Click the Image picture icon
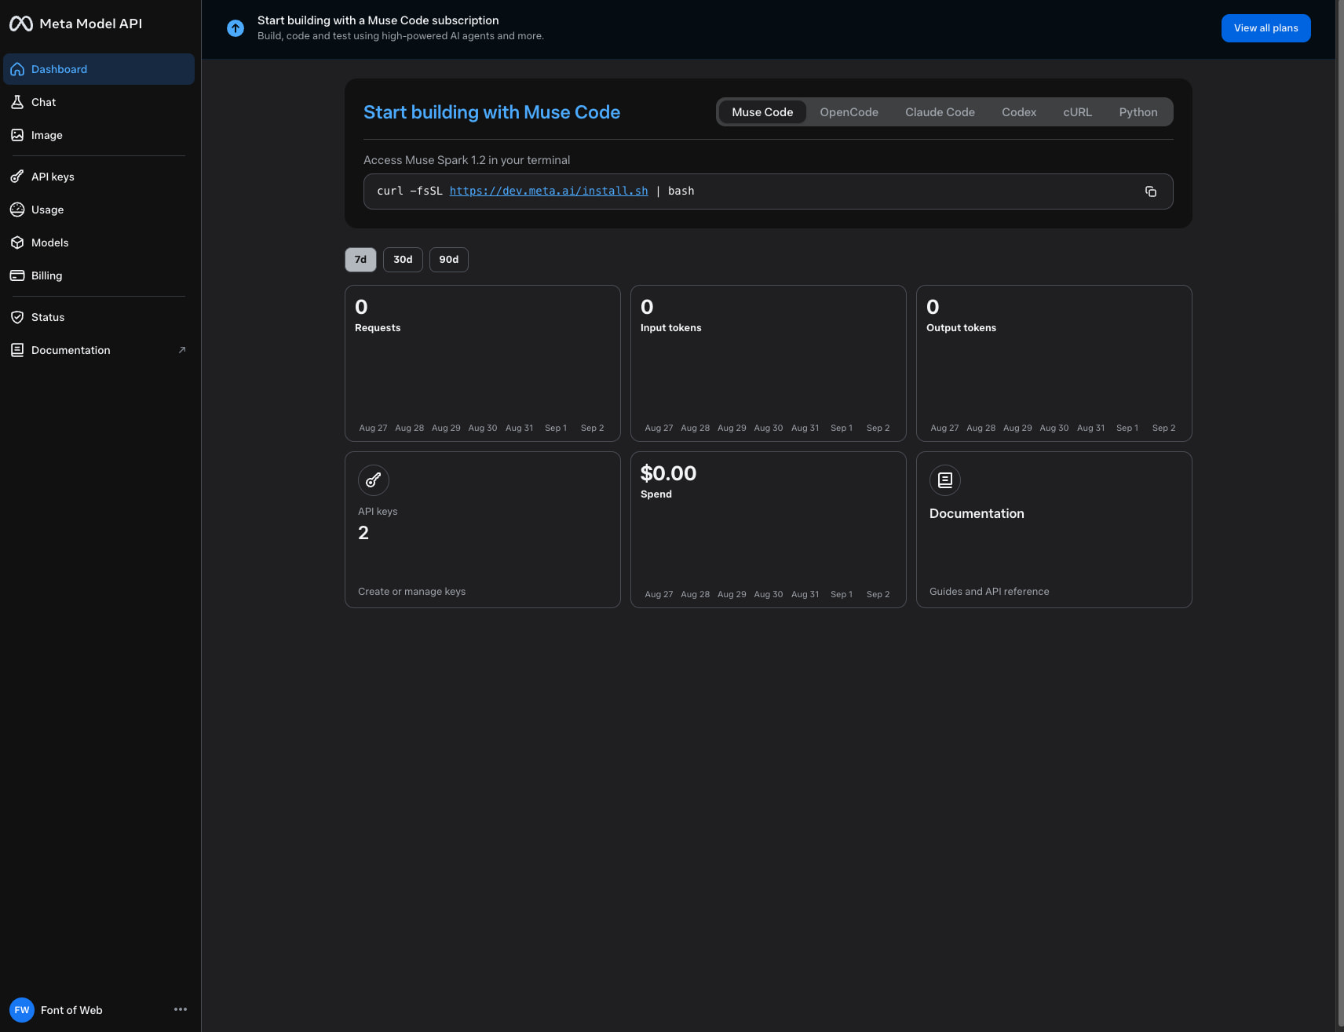Image resolution: width=1344 pixels, height=1032 pixels. click(17, 135)
